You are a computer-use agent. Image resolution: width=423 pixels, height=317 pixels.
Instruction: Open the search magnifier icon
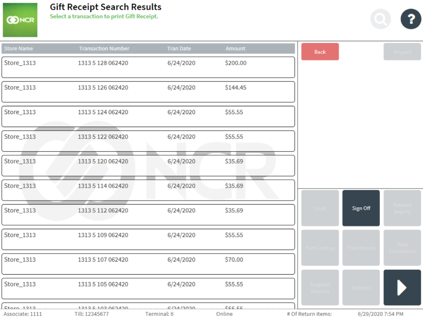point(380,19)
